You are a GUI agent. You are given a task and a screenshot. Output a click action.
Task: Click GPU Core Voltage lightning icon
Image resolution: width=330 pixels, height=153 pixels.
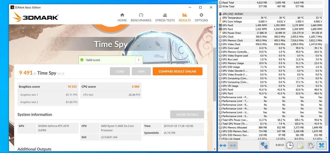coord(220,22)
